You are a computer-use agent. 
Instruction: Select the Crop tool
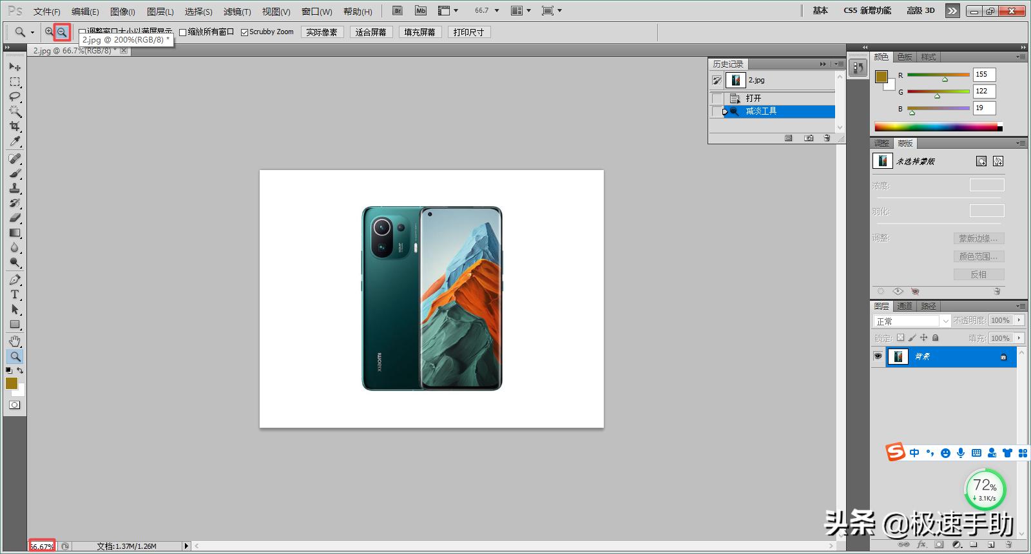click(x=15, y=126)
